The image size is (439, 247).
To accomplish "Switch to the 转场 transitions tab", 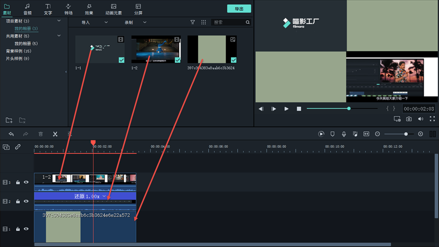I will click(68, 9).
